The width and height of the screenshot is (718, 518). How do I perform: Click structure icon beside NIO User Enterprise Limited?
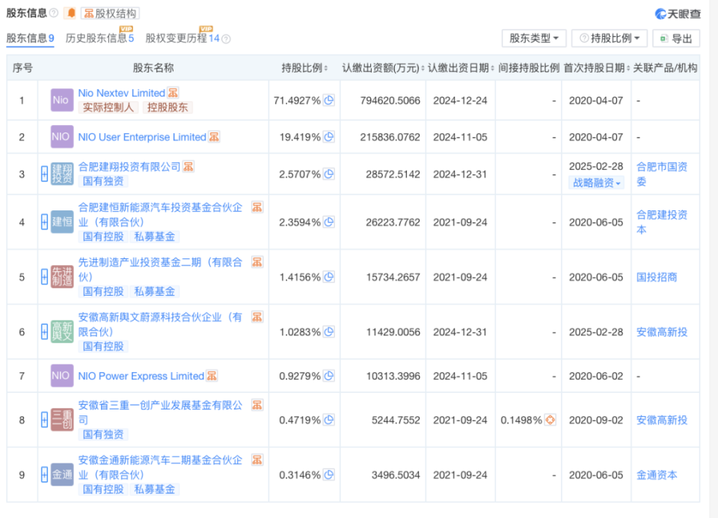[214, 137]
